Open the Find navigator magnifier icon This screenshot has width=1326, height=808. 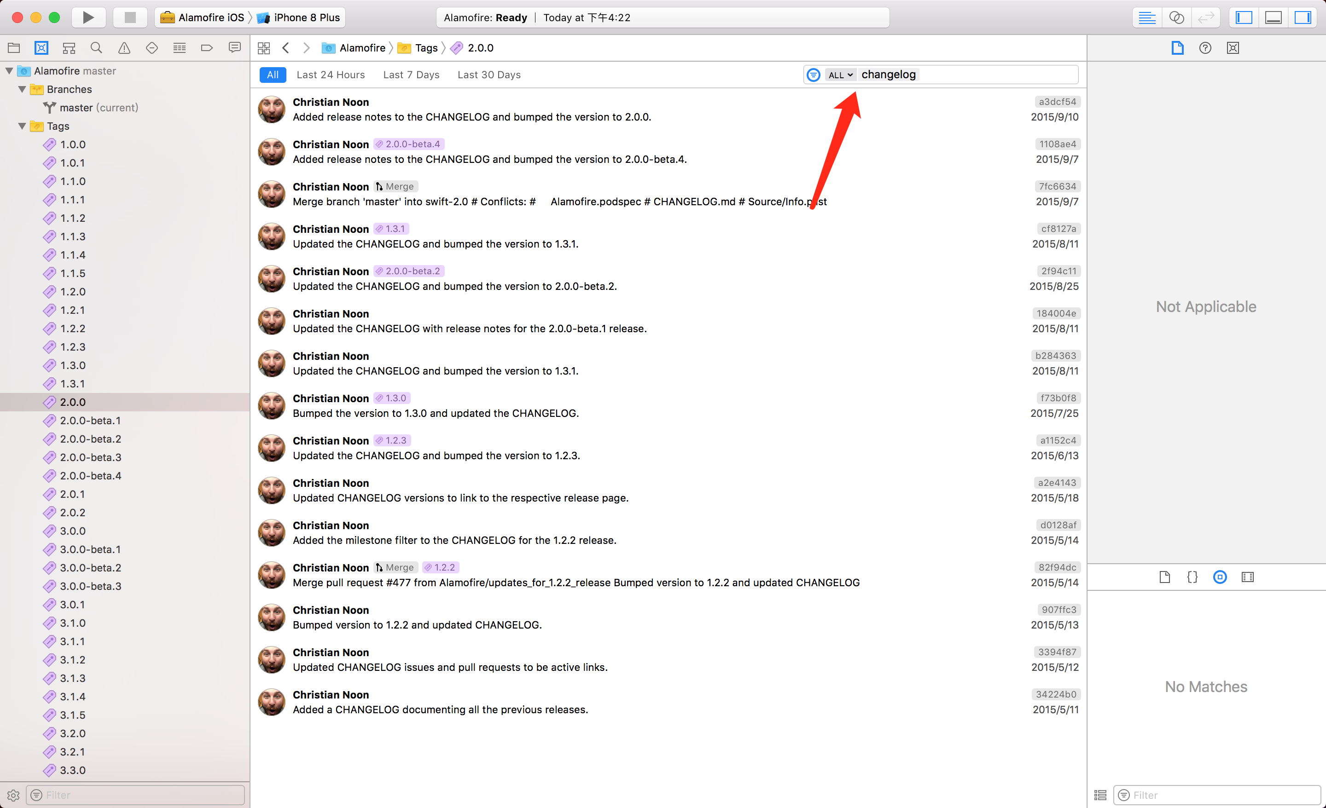[x=96, y=48]
